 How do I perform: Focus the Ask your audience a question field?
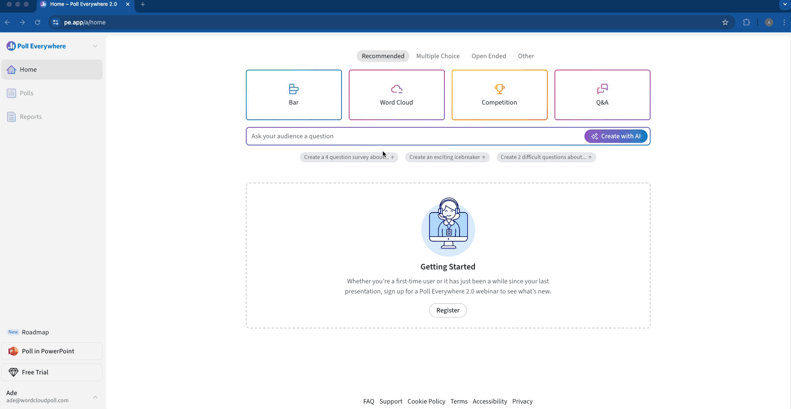(415, 136)
